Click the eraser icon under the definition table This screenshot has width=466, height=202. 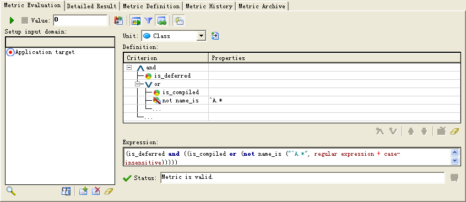coord(454,131)
